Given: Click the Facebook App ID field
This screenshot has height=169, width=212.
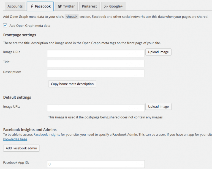Looking at the screenshot, I should click(96, 164).
